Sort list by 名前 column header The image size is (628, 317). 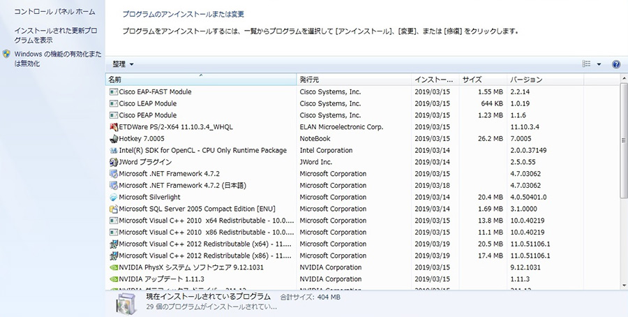point(200,80)
